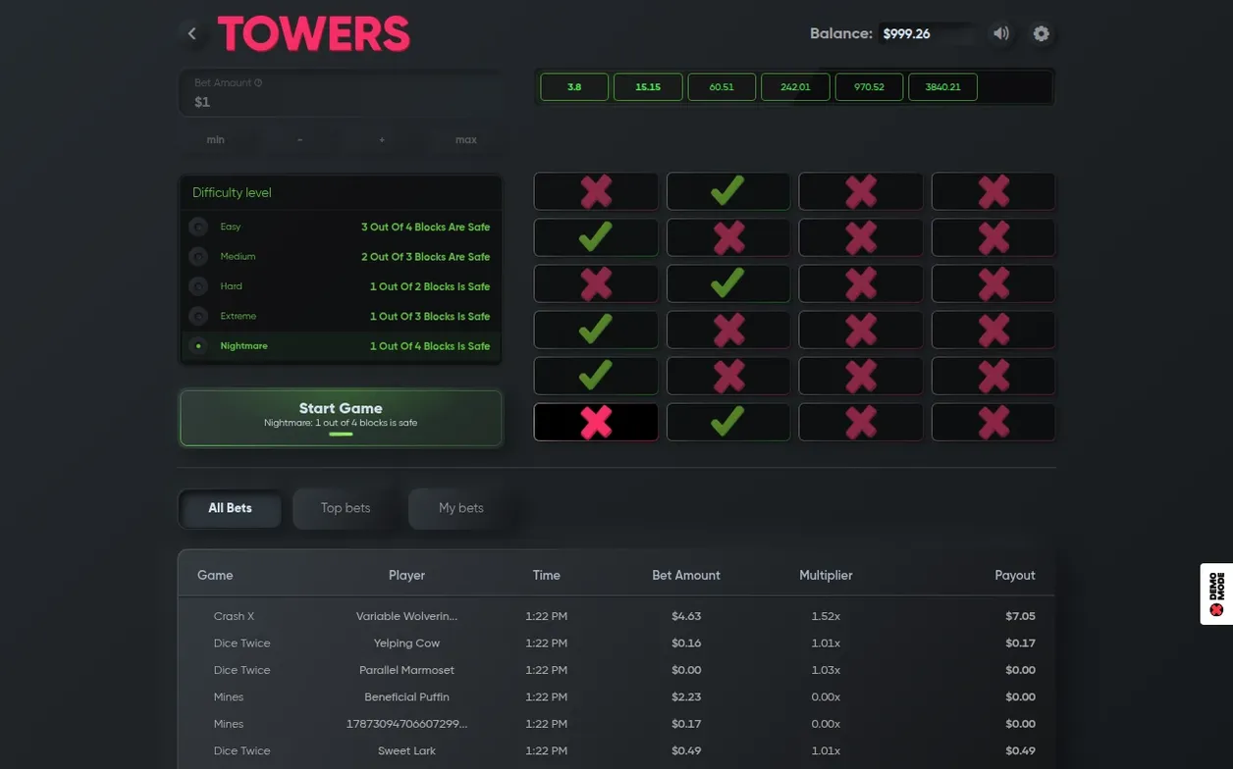Screen dimensions: 1233x769
Task: Set bet to maximum with max button
Action: (x=466, y=139)
